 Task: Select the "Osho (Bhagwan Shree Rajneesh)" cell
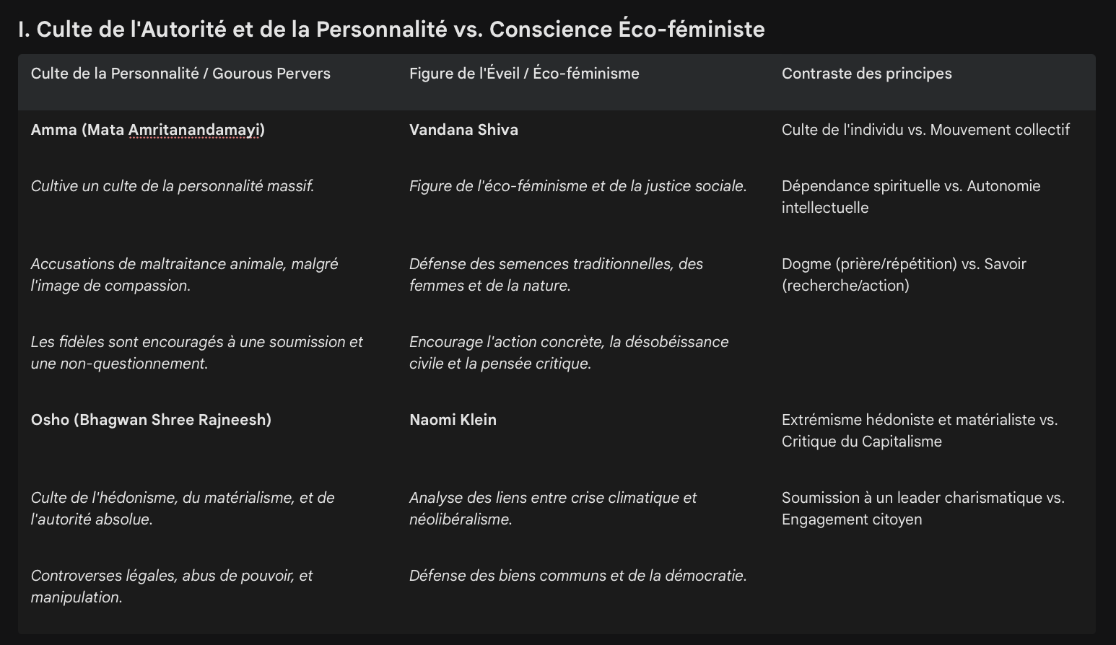(x=151, y=420)
